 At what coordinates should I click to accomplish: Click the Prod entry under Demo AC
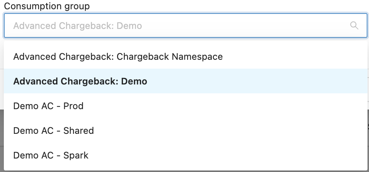(x=49, y=106)
